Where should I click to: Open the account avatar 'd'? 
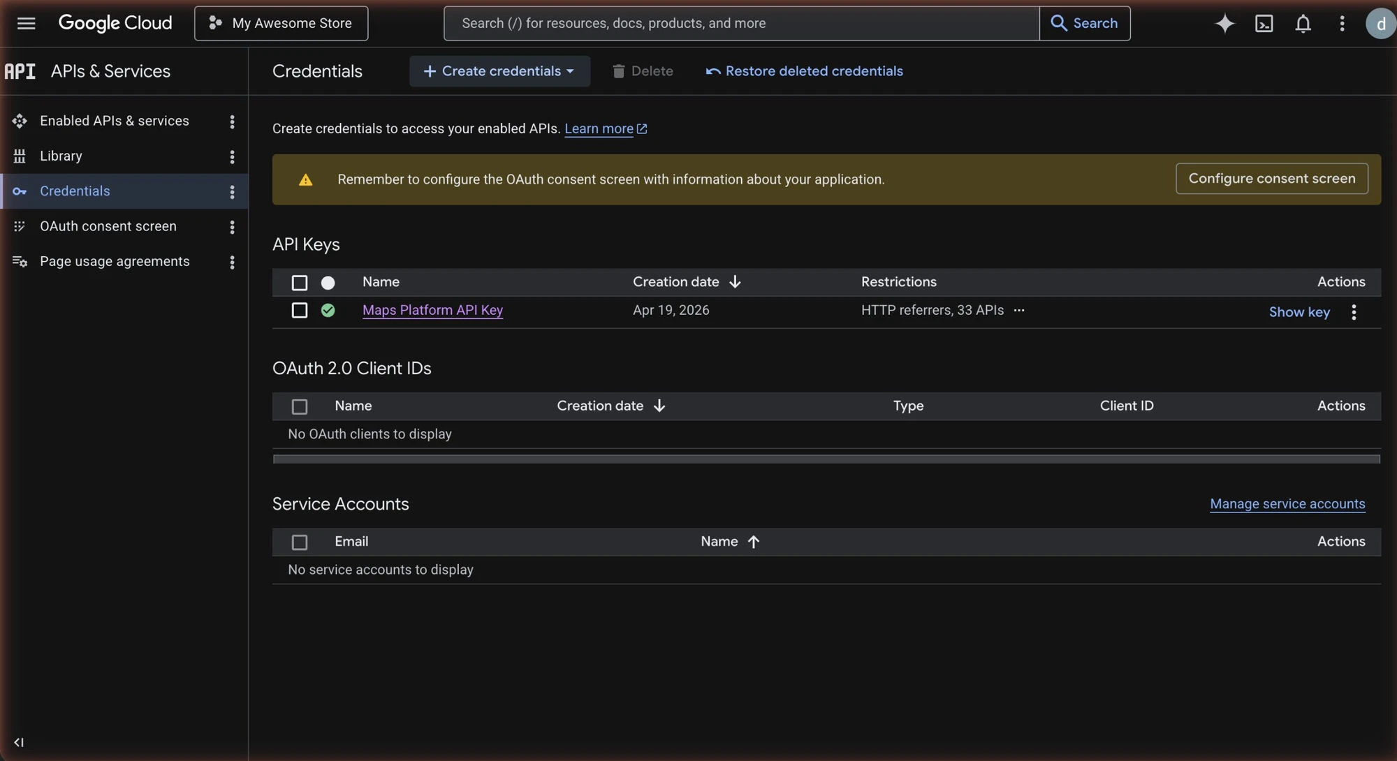coord(1380,23)
